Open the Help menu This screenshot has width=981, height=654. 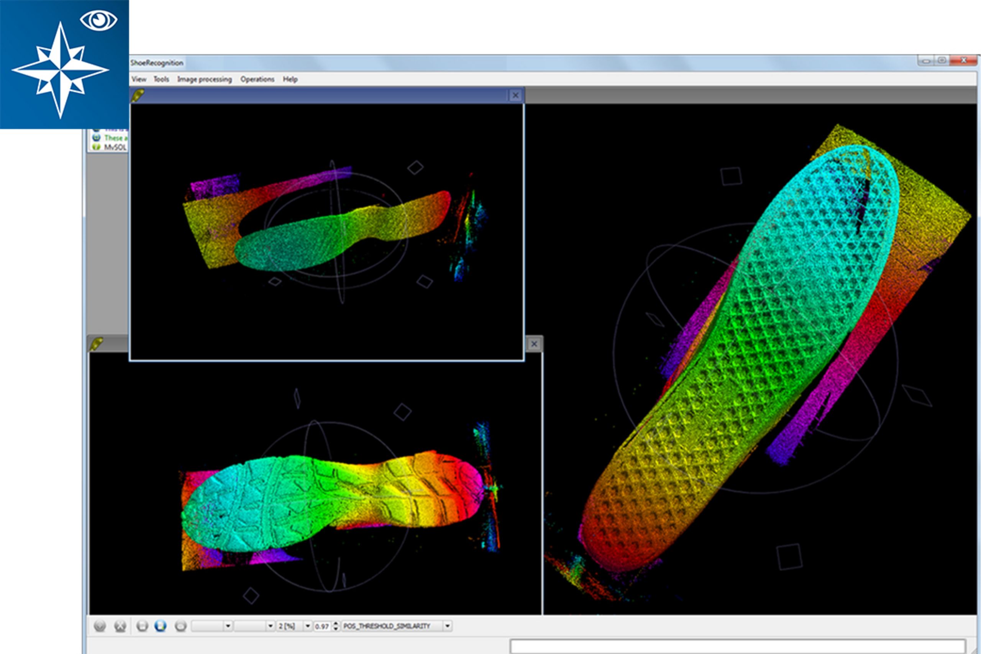click(x=290, y=79)
